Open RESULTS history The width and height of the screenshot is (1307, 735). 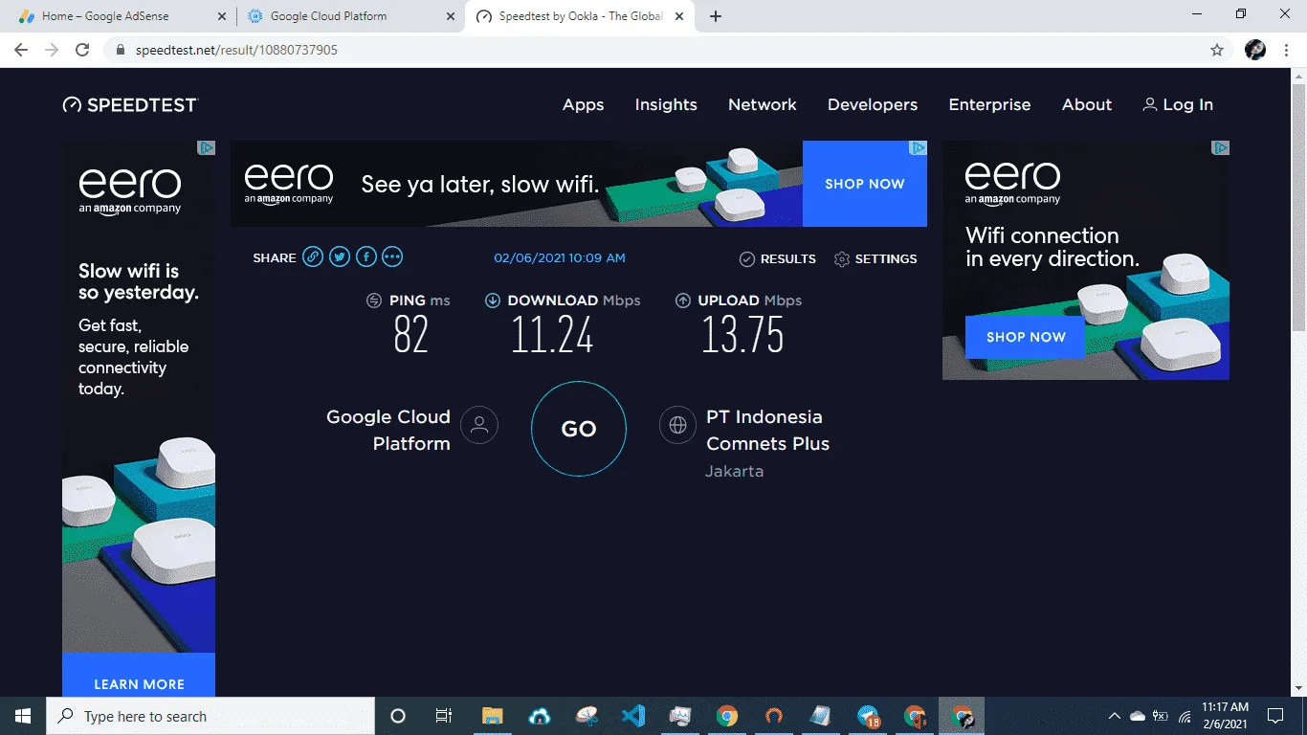click(778, 258)
